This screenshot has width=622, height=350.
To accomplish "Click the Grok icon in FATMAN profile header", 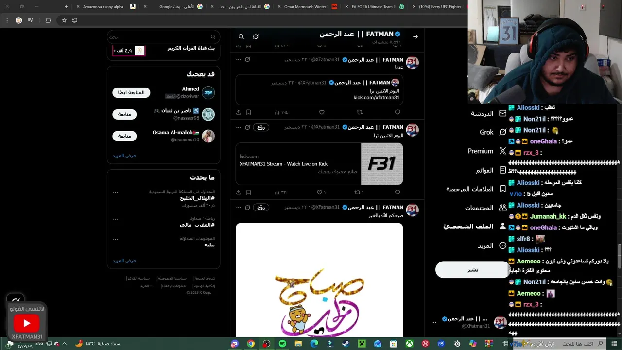I will coord(256,36).
